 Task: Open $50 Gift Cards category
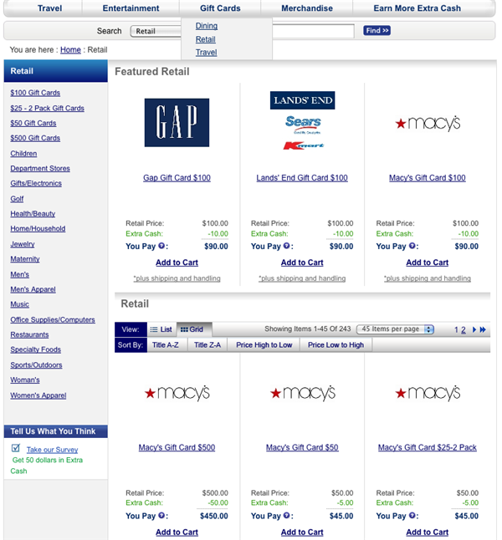[33, 123]
